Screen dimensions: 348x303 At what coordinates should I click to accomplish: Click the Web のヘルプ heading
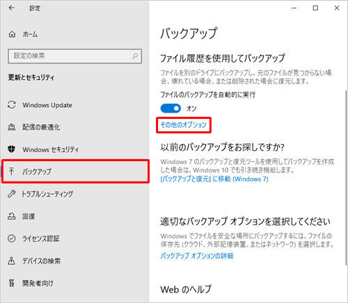186,289
